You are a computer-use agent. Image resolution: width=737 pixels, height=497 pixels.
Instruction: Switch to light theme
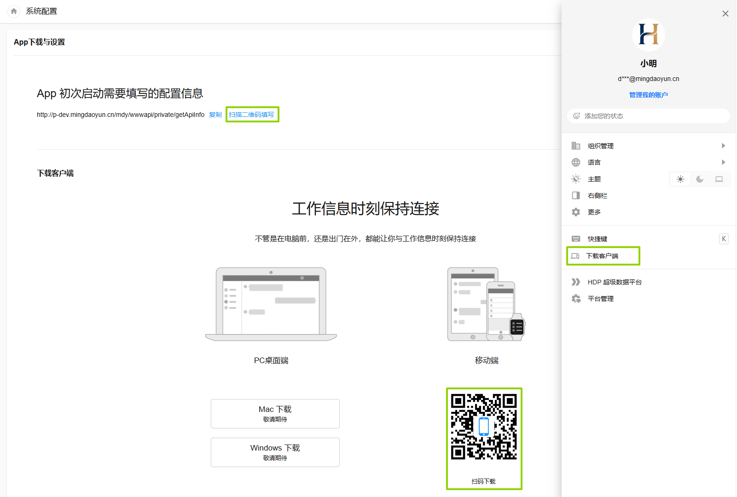pos(680,179)
